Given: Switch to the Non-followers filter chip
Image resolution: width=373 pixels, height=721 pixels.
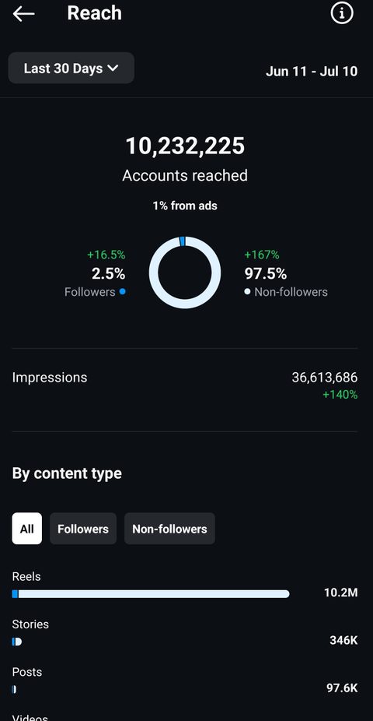Looking at the screenshot, I should [x=169, y=529].
